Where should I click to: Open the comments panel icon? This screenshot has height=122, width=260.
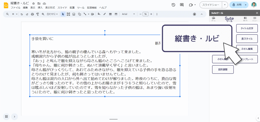[x=182, y=5]
